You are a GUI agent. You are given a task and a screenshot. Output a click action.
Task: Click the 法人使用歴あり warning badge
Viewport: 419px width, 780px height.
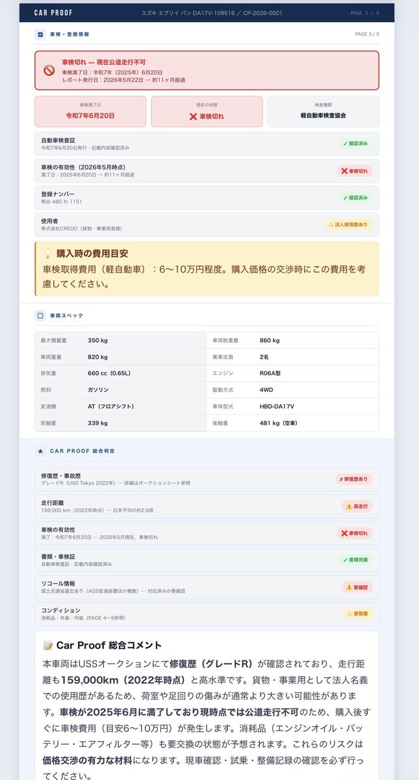[348, 224]
